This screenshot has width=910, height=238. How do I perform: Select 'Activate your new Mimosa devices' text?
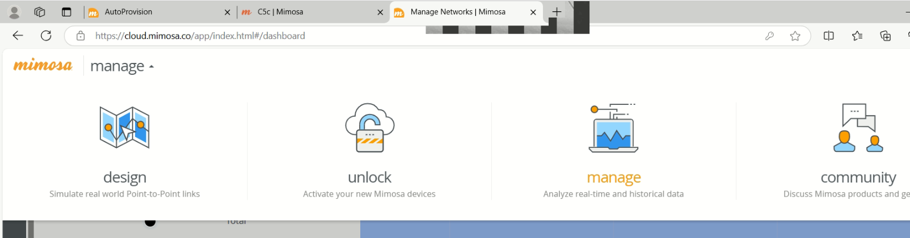coord(369,194)
